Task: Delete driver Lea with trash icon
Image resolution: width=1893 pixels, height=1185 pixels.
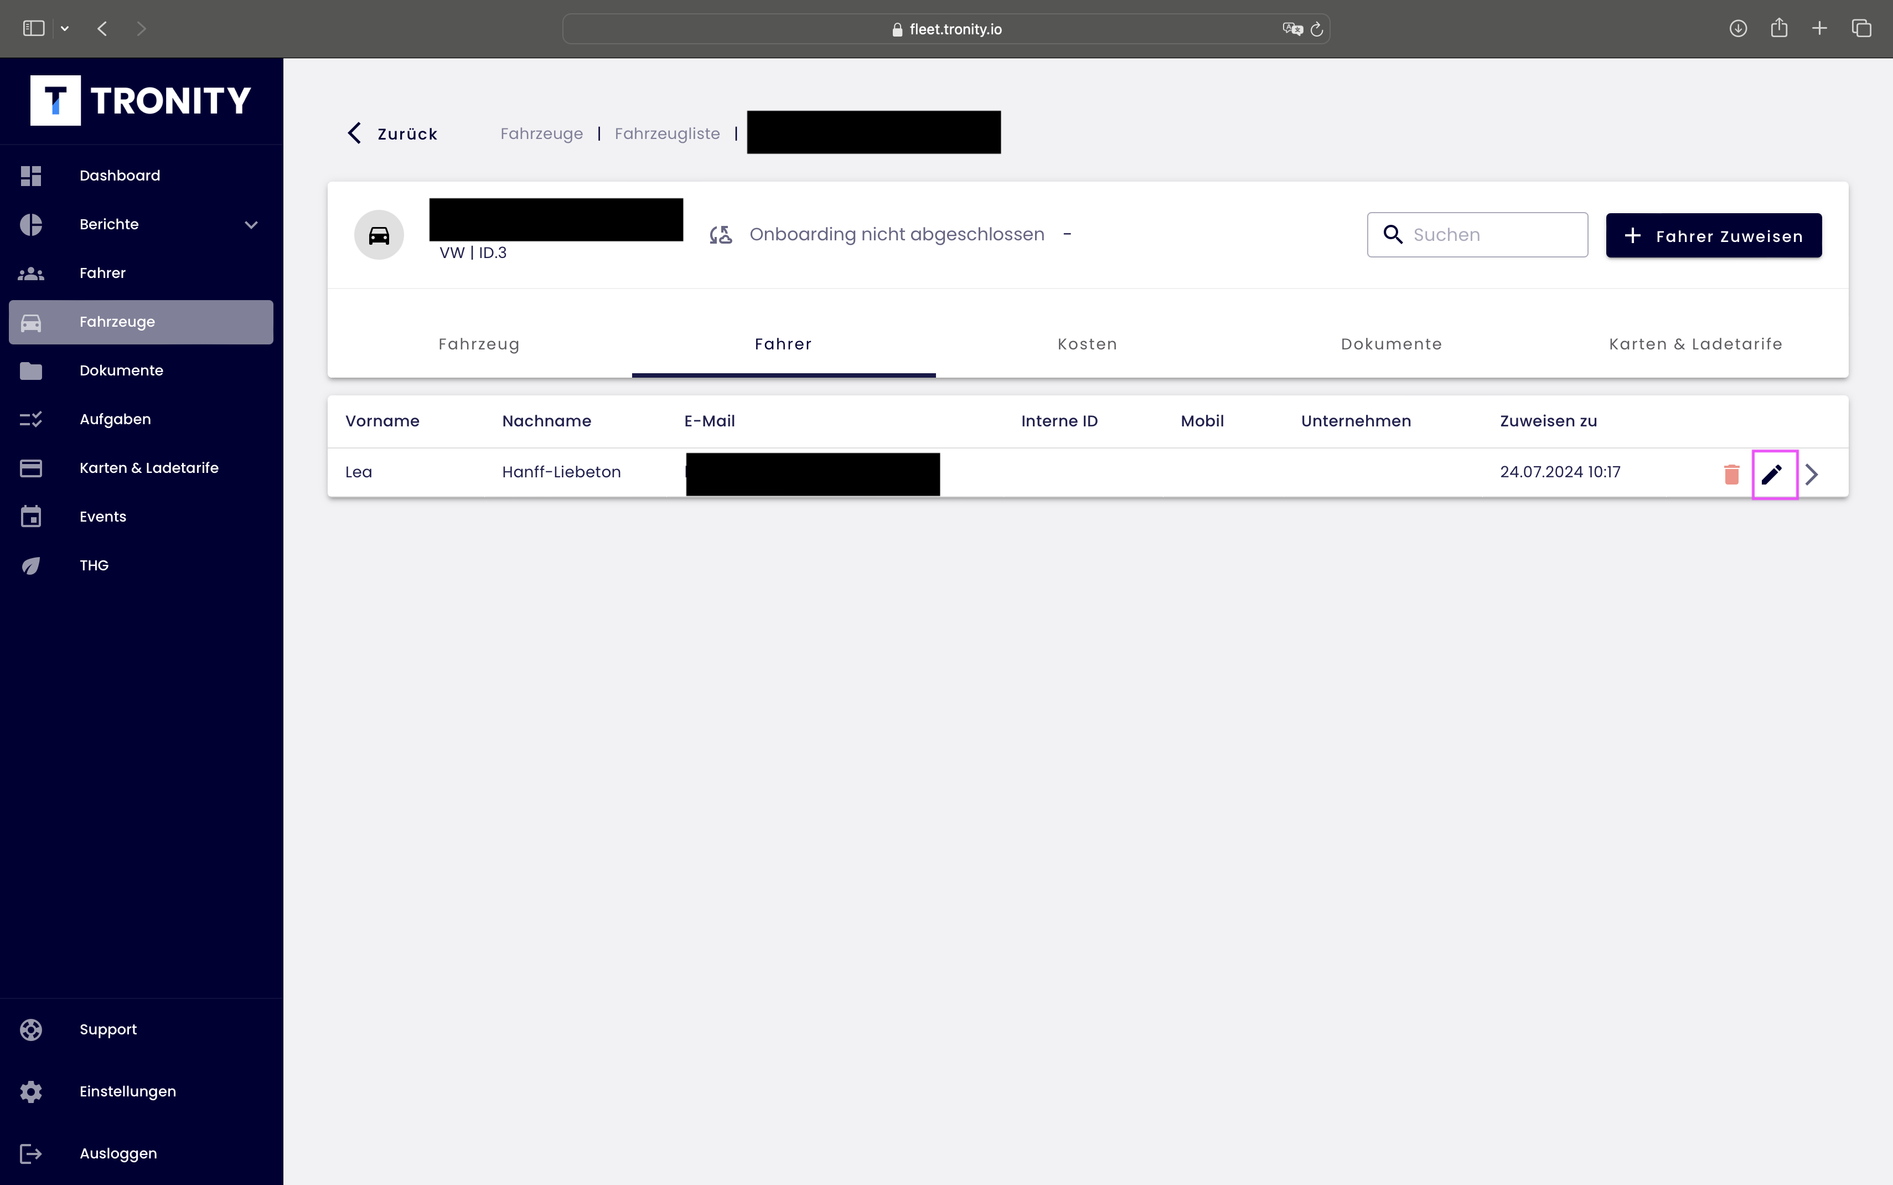Action: point(1731,474)
